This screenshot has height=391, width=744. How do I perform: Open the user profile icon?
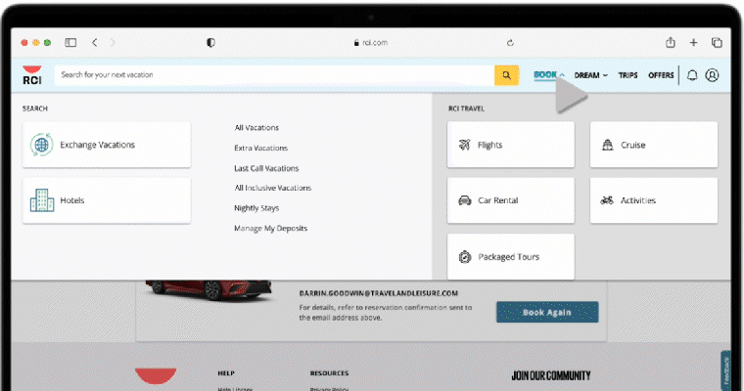click(712, 75)
